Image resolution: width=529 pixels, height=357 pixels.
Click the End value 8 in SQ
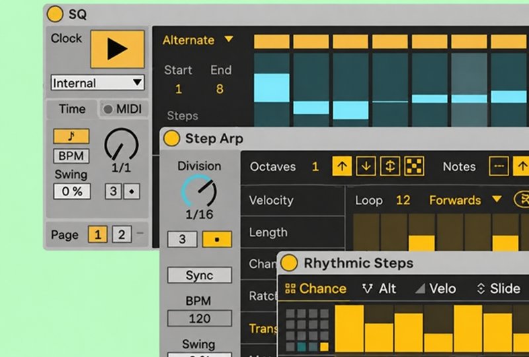tap(220, 89)
